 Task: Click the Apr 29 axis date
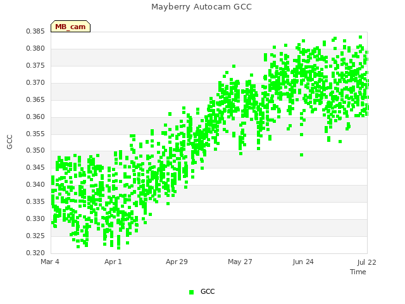pos(177,262)
